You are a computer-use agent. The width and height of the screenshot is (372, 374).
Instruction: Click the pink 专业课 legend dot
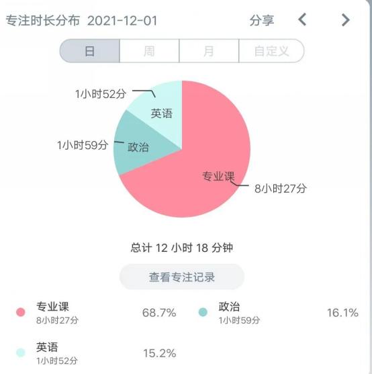point(21,312)
